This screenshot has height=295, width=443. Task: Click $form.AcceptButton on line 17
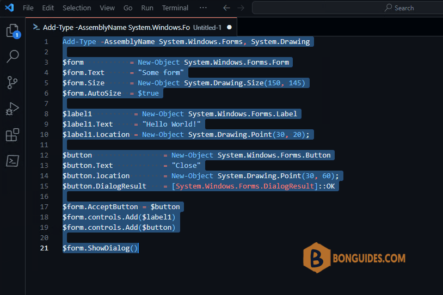tap(100, 207)
